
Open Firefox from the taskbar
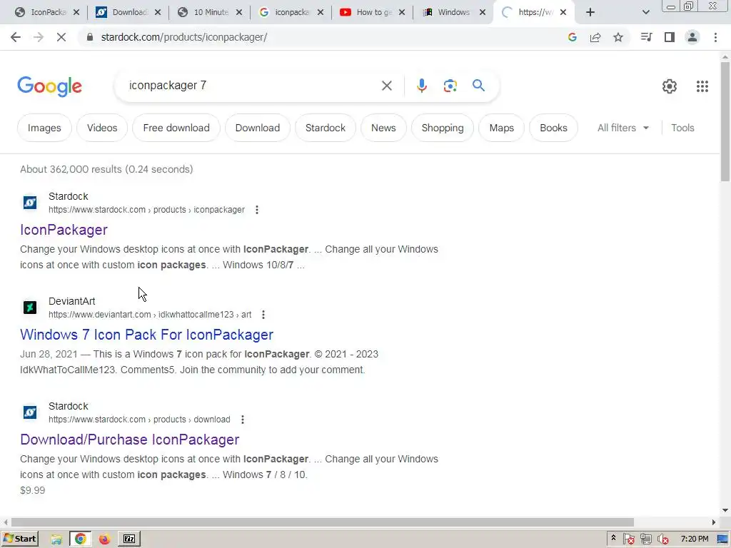coord(104,539)
